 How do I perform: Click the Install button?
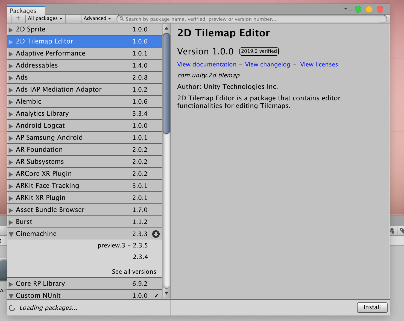pos(372,307)
